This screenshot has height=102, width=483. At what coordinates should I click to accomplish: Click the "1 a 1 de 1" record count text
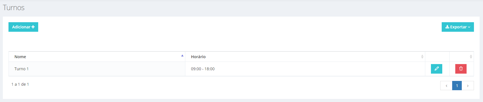[x=20, y=84]
